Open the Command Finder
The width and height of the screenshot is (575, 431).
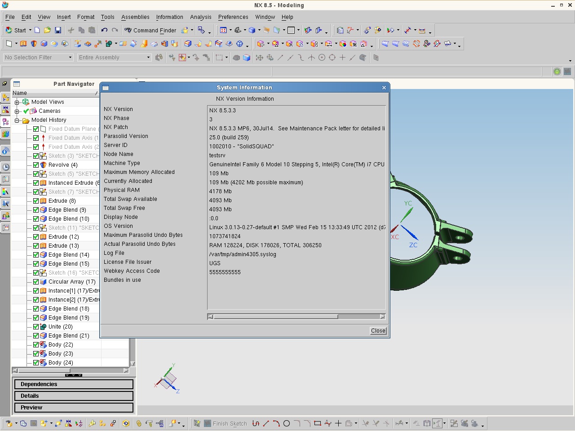[x=150, y=31]
